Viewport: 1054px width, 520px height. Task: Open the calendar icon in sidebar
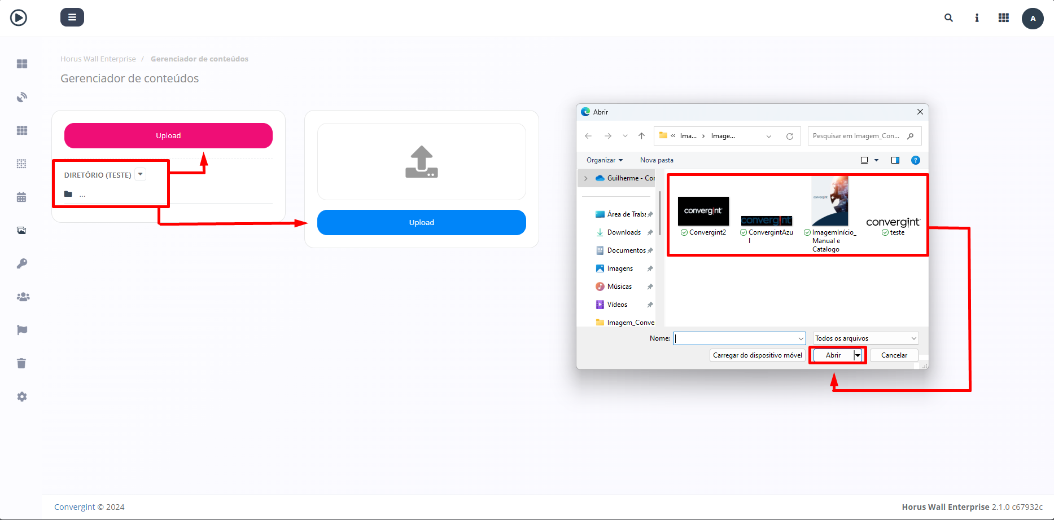point(22,197)
